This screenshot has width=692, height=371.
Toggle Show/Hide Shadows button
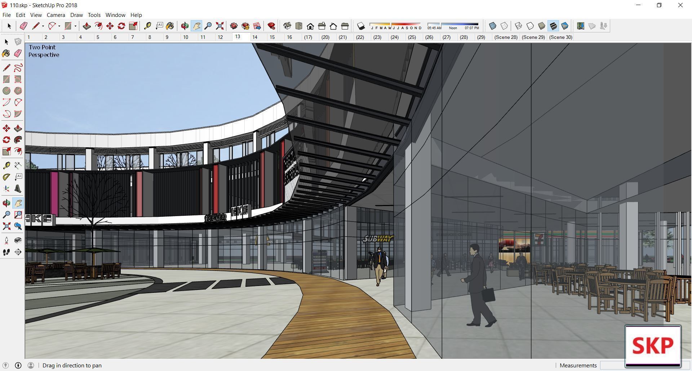[x=361, y=26]
